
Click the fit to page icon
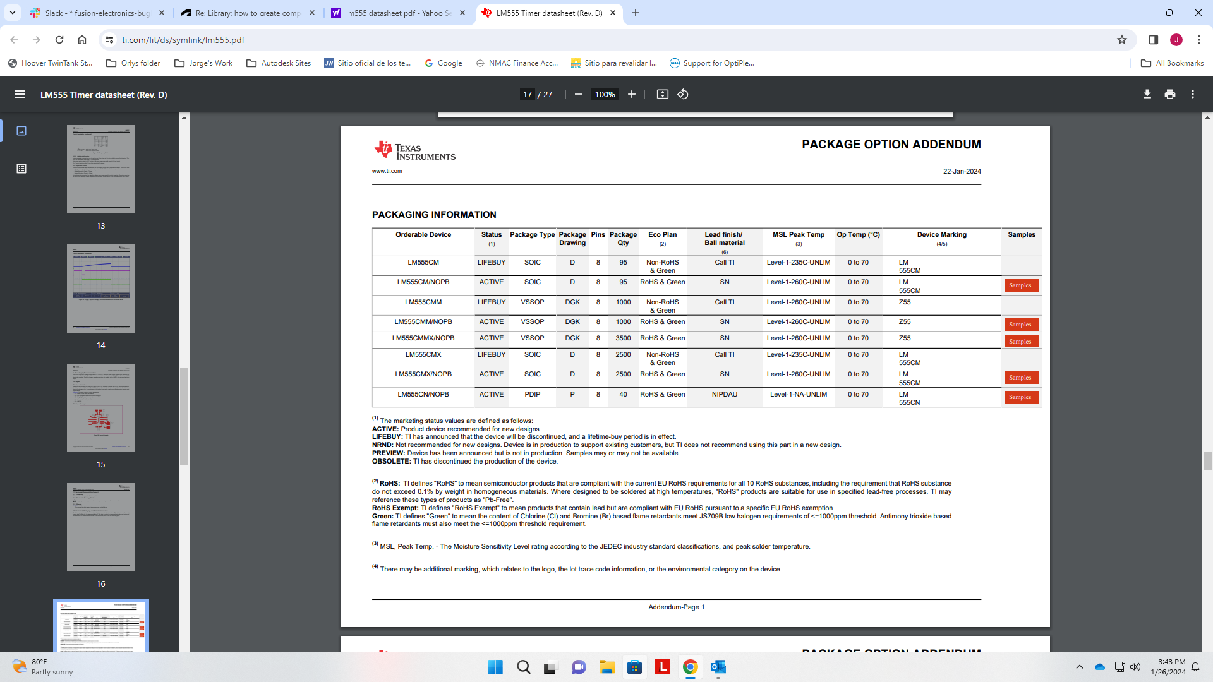662,95
